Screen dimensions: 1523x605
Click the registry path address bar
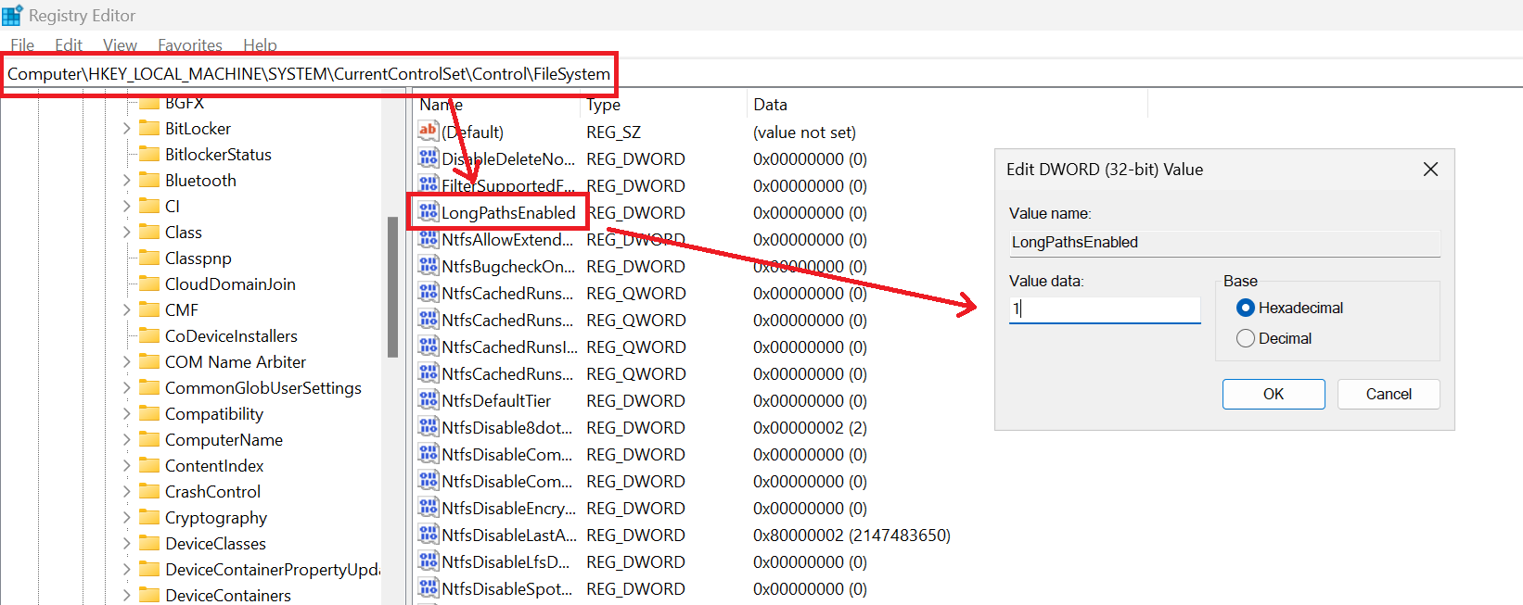pos(309,73)
